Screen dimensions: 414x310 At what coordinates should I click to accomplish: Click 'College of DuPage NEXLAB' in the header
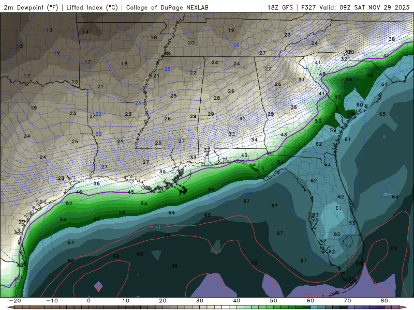(167, 7)
